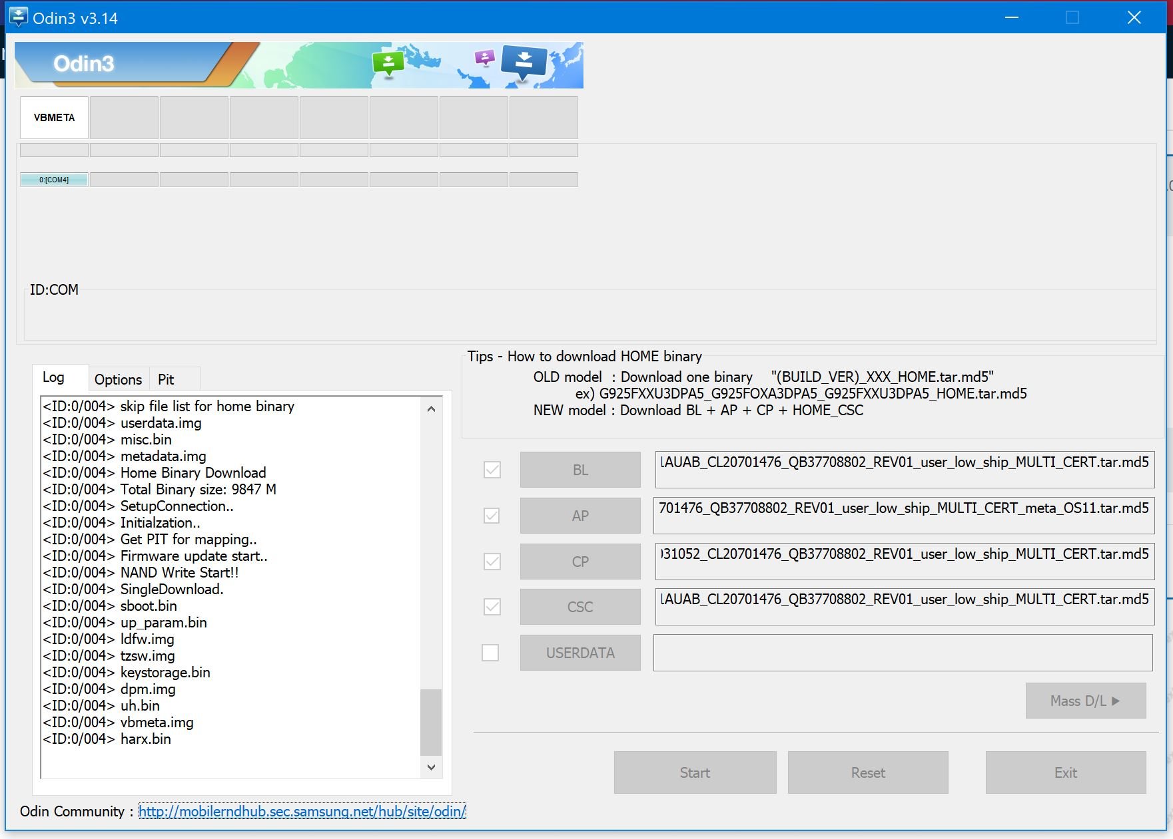Minimize the Odin3 window
Screen dimensions: 1173x839
coord(1012,17)
